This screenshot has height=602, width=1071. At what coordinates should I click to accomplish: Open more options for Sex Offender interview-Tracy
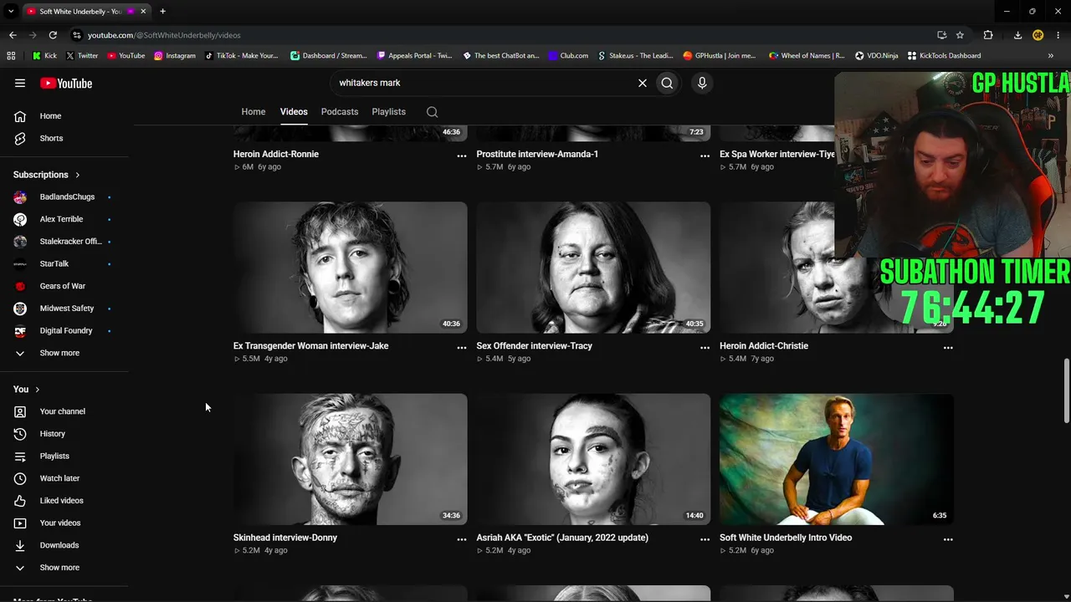[x=705, y=347]
